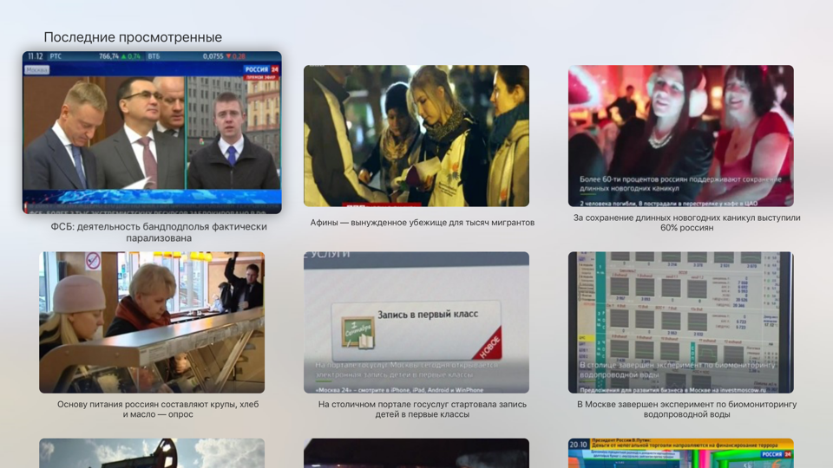This screenshot has width=833, height=468.
Task: Click title 'ФСБ: деятельность бандподполья фактически парализована'
Action: pos(159,232)
